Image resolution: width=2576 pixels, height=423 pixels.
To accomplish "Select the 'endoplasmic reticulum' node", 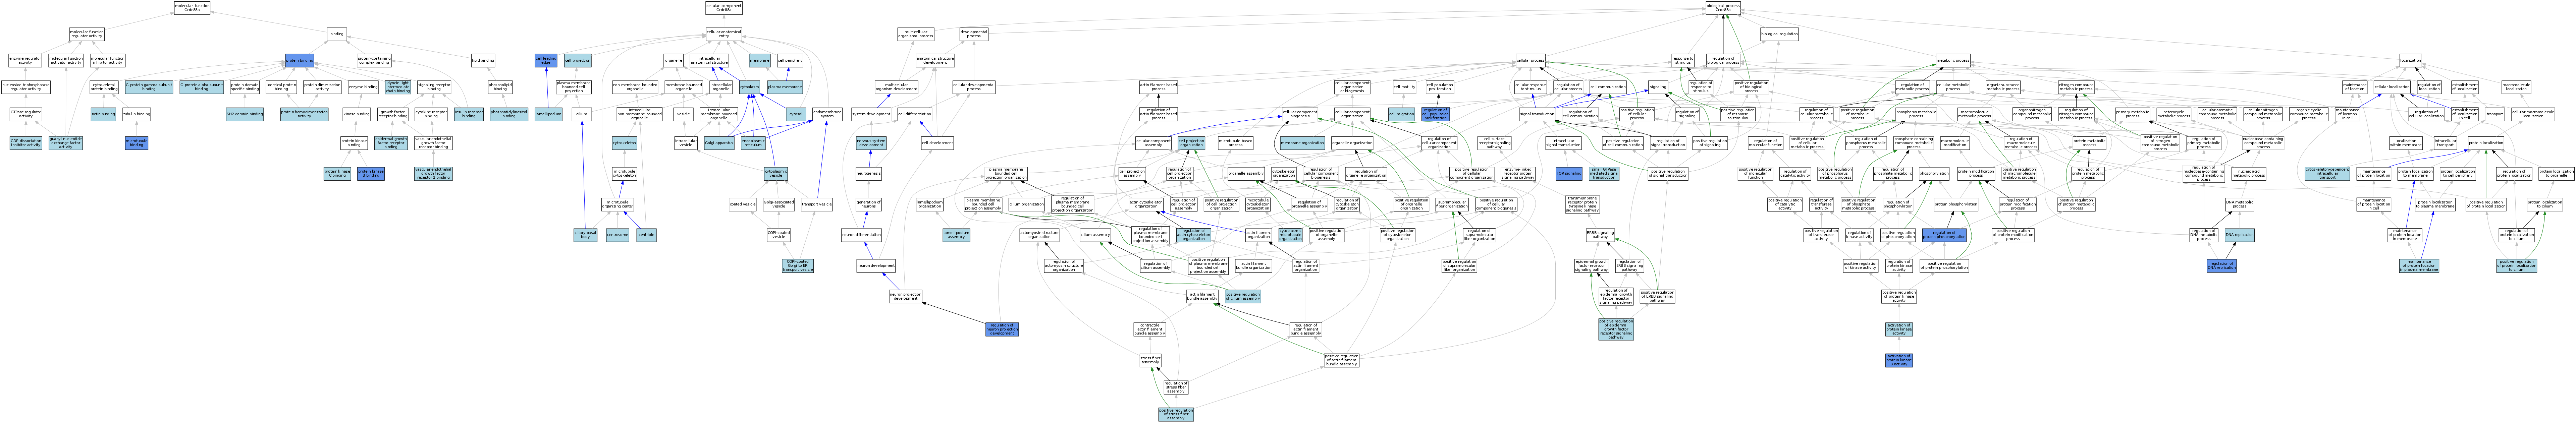I will coord(753,143).
